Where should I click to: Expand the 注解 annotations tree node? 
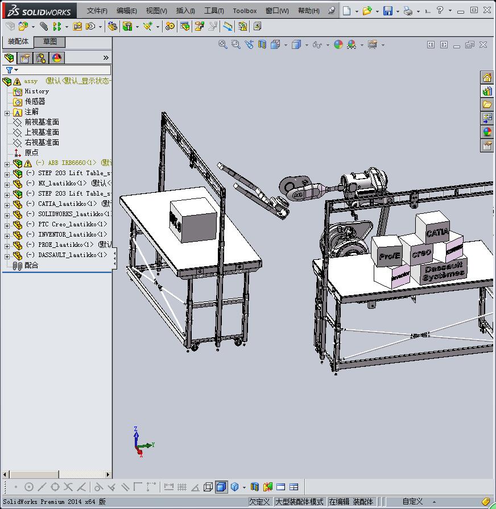[x=7, y=113]
